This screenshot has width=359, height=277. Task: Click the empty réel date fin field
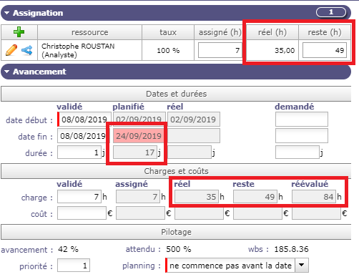[x=194, y=136]
